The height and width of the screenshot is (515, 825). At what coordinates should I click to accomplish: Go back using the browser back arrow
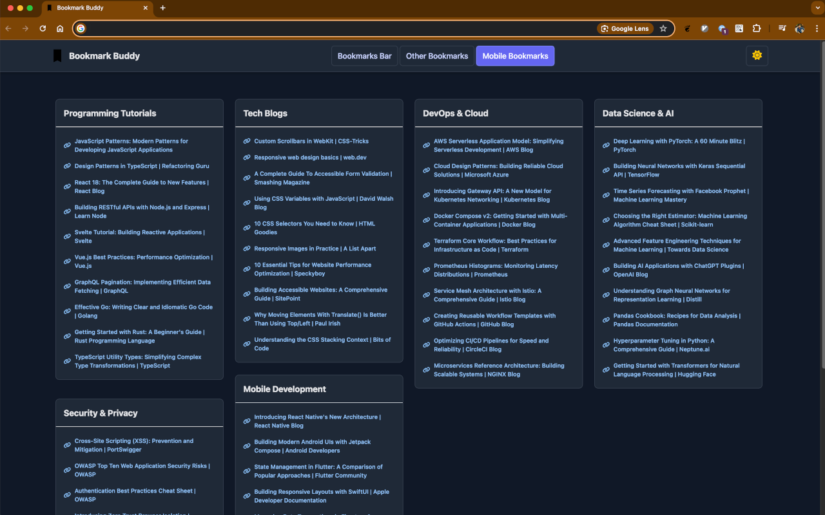pyautogui.click(x=8, y=28)
